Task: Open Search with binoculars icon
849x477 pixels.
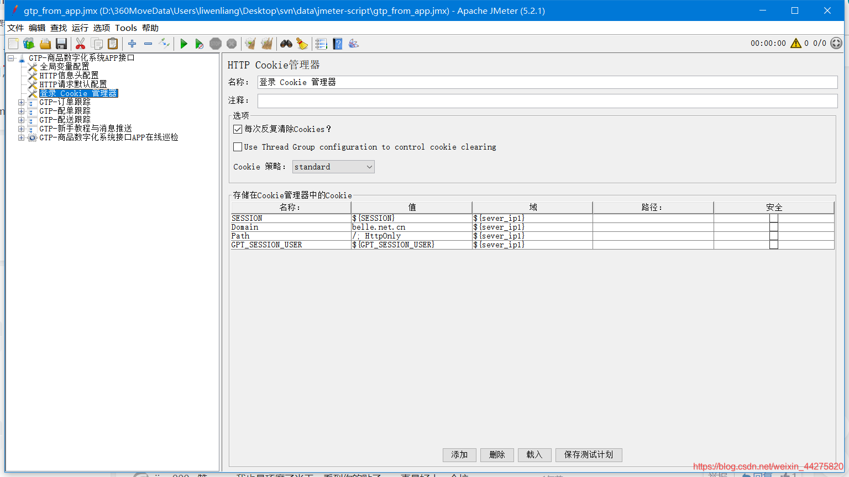Action: coord(286,44)
